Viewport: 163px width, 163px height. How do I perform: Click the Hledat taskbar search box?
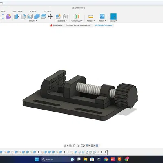[57, 159]
